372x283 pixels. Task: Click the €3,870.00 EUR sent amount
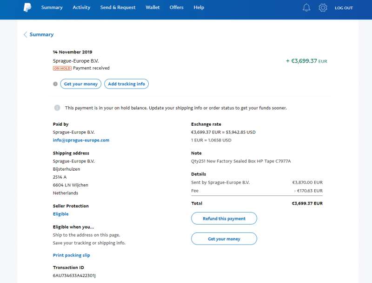tap(307, 182)
